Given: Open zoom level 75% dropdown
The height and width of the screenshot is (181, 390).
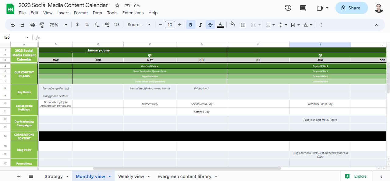Looking at the screenshot, I should (58, 25).
